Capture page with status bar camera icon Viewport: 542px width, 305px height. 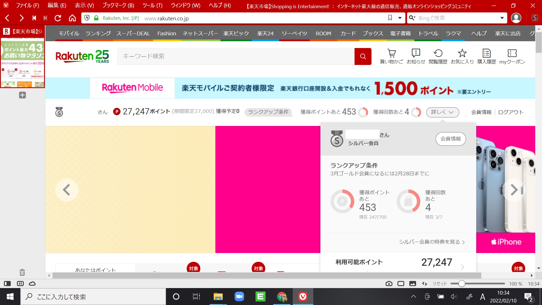click(x=389, y=284)
